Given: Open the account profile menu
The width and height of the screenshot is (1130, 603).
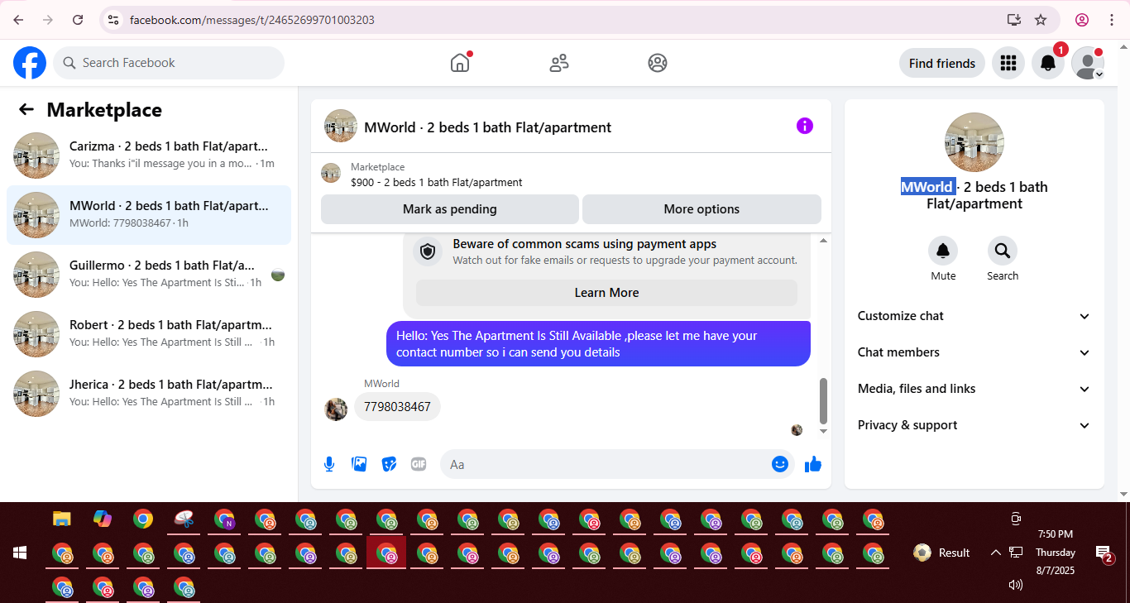Looking at the screenshot, I should click(1088, 63).
